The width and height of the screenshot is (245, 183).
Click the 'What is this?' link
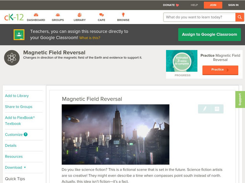click(90, 38)
